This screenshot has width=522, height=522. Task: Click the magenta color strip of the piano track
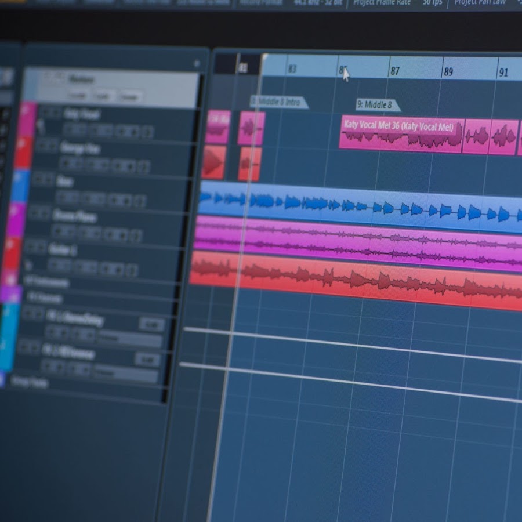point(16,220)
